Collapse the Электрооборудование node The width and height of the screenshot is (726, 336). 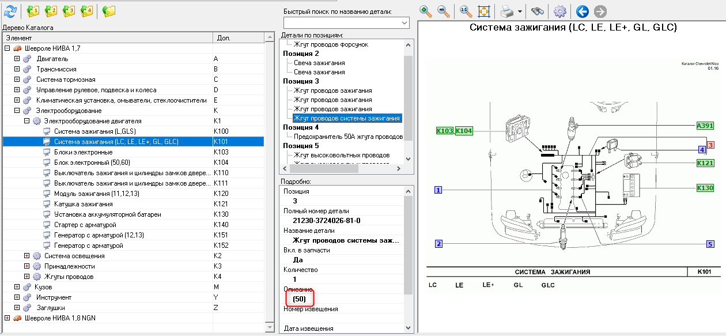pyautogui.click(x=17, y=111)
